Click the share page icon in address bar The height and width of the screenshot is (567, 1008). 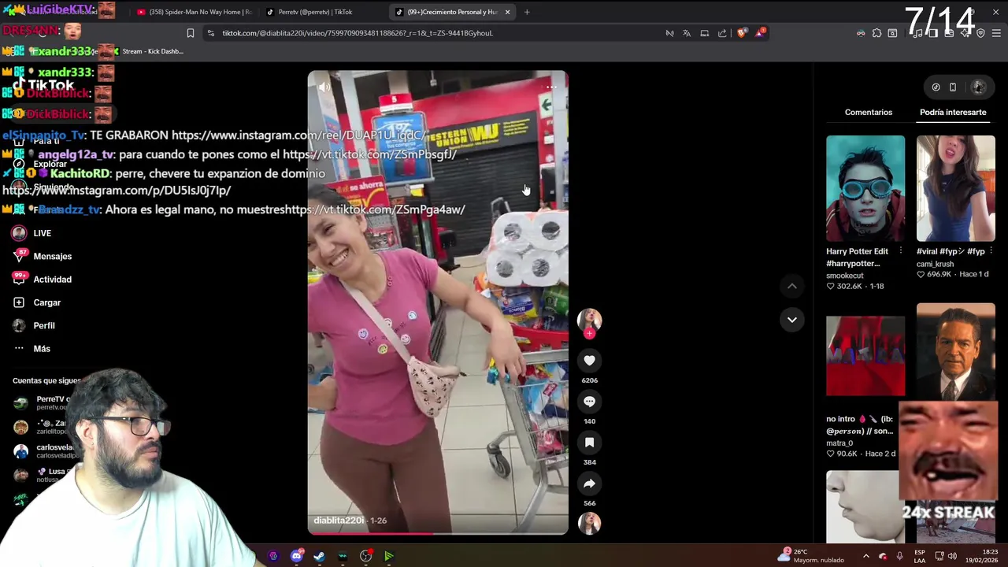722,33
